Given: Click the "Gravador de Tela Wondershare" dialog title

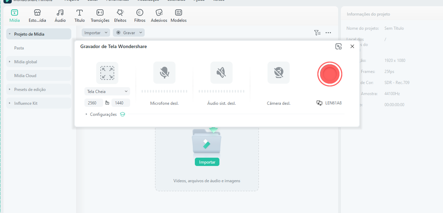Looking at the screenshot, I should pyautogui.click(x=114, y=46).
